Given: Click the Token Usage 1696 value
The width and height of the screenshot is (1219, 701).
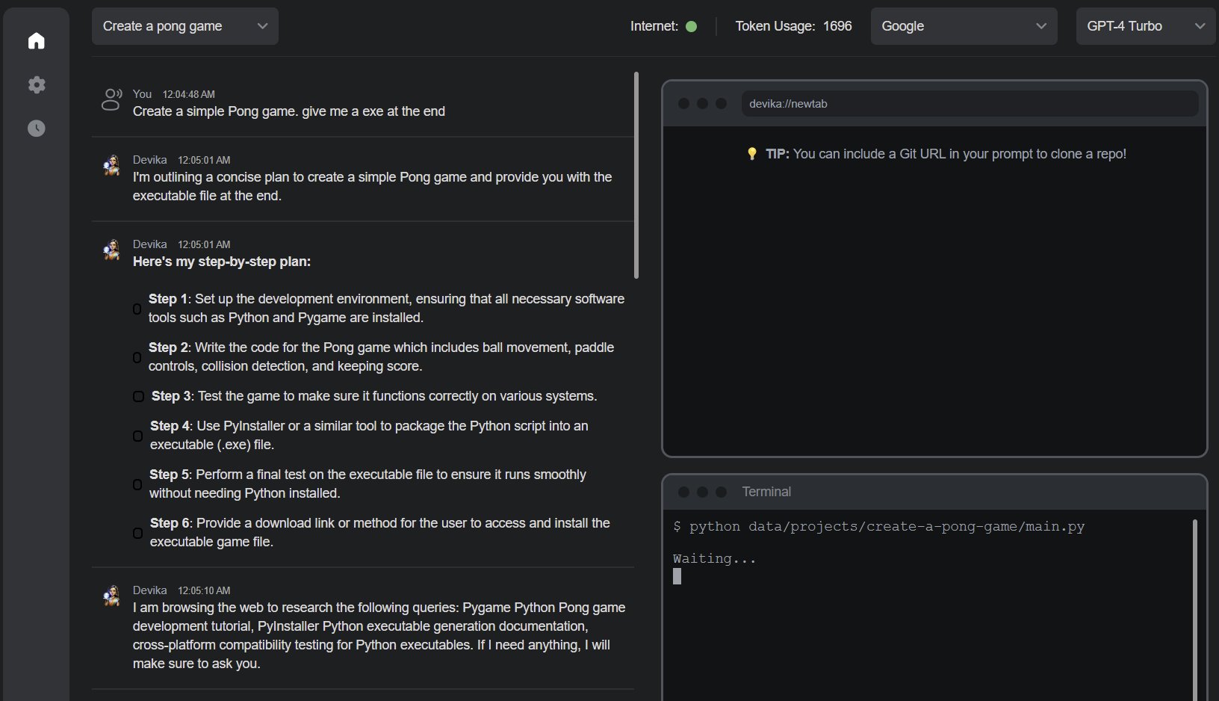Looking at the screenshot, I should coord(837,26).
